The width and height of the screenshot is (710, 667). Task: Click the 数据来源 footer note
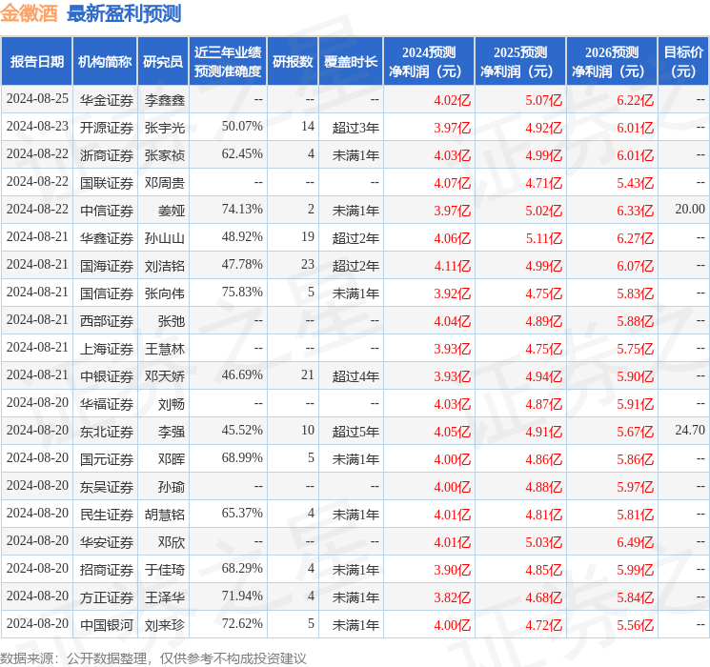pos(153,657)
